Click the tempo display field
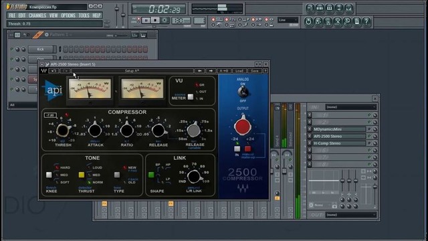 click(x=181, y=21)
